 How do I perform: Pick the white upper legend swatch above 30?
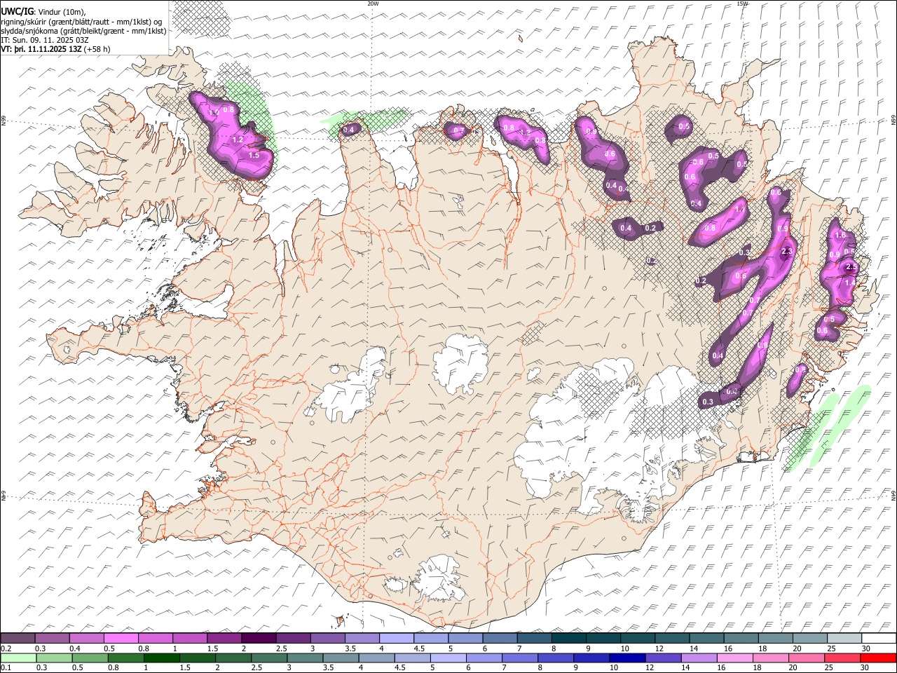[878, 639]
